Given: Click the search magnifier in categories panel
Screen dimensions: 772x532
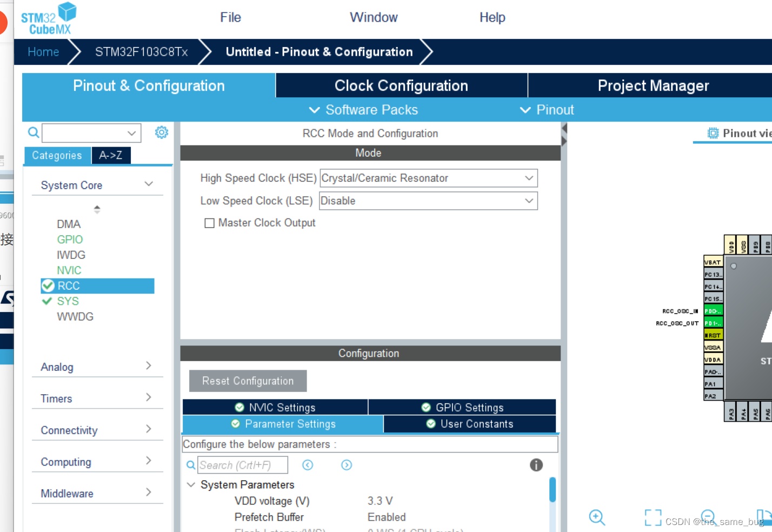Looking at the screenshot, I should (33, 132).
